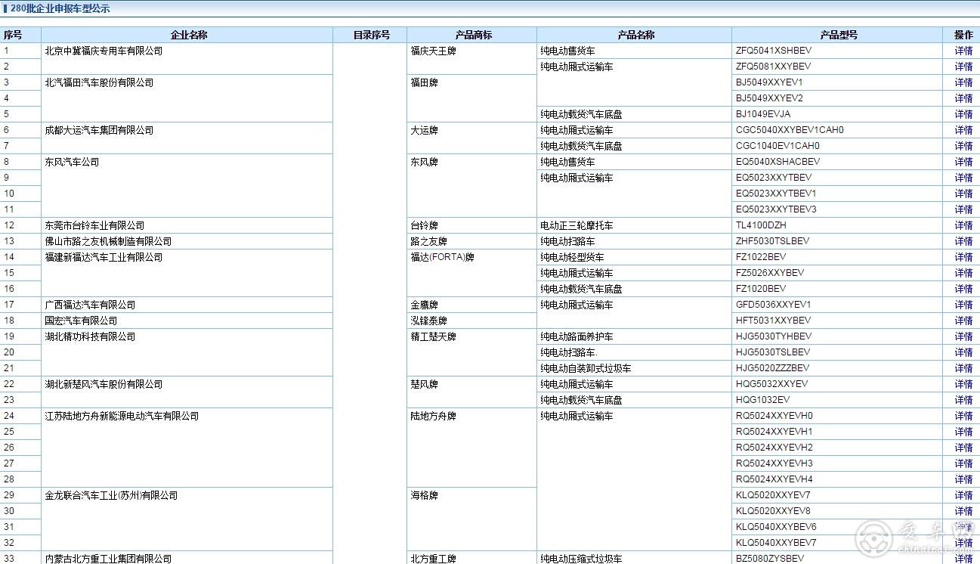
Task: Open 详情 link for HJG5030TSLBEV
Action: [x=963, y=353]
